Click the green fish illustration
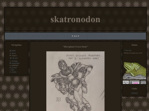The height and width of the screenshot is (111, 149). pyautogui.click(x=134, y=71)
